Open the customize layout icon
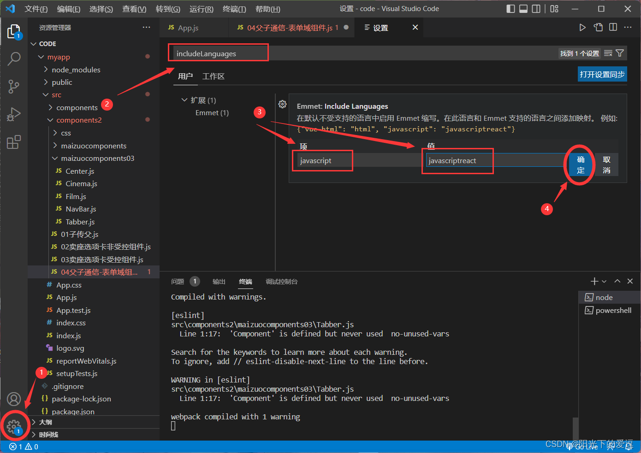The width and height of the screenshot is (641, 453). 554,9
